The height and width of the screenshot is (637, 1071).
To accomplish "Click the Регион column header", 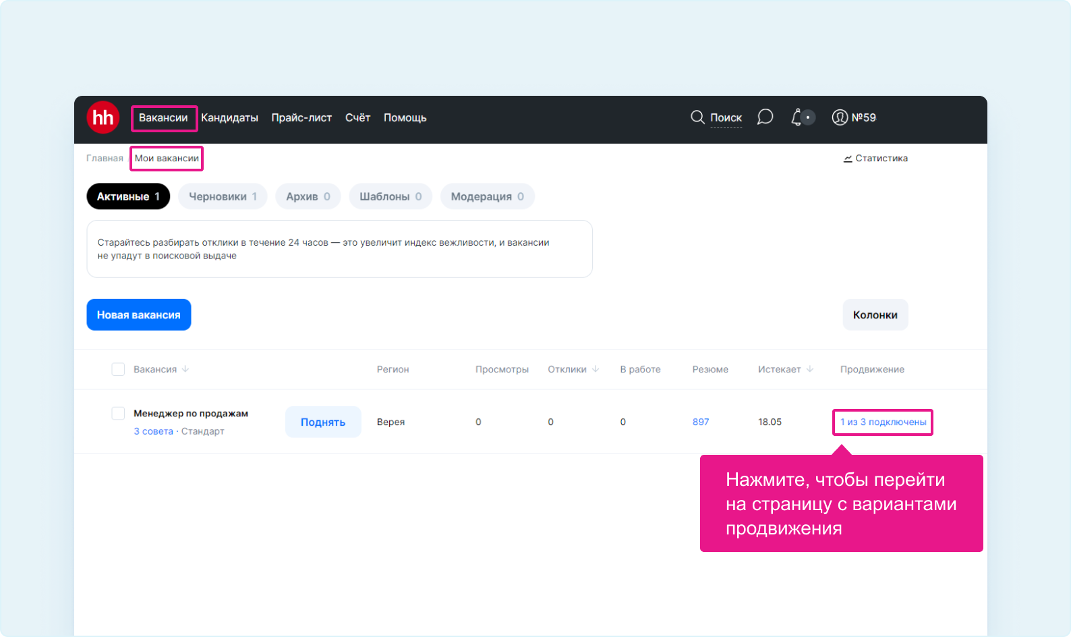I will click(393, 369).
